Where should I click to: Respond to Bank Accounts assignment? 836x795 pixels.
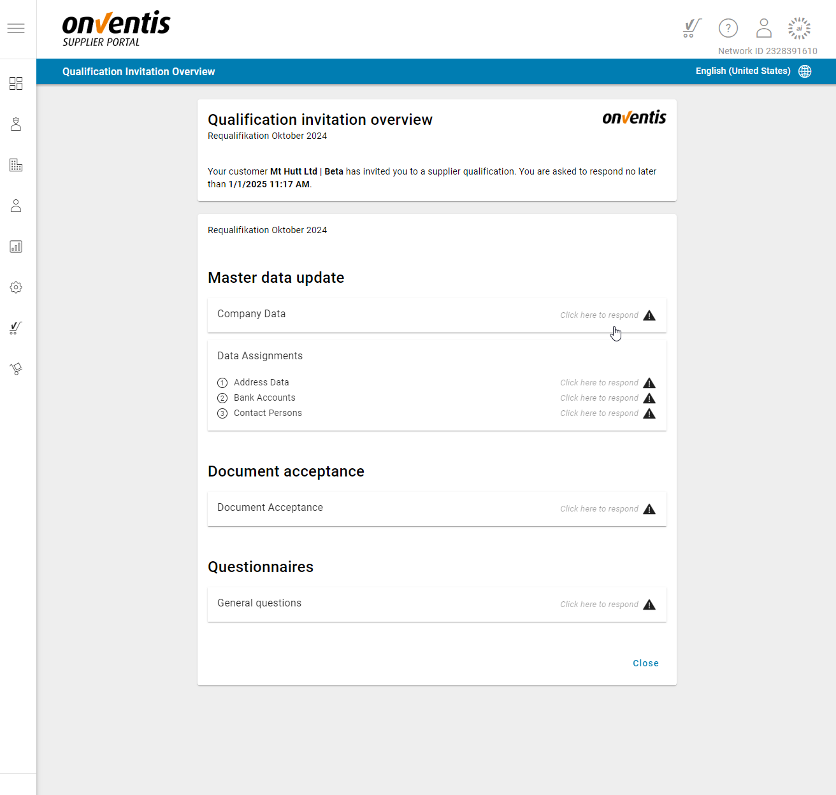click(x=599, y=398)
